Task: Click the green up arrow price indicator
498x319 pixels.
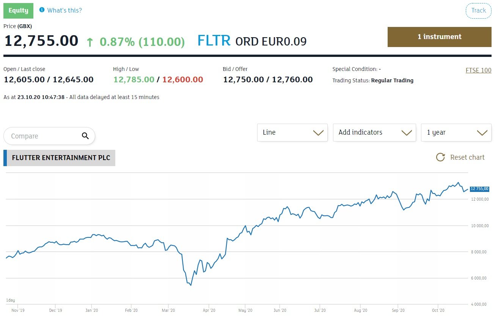Action: tap(90, 42)
